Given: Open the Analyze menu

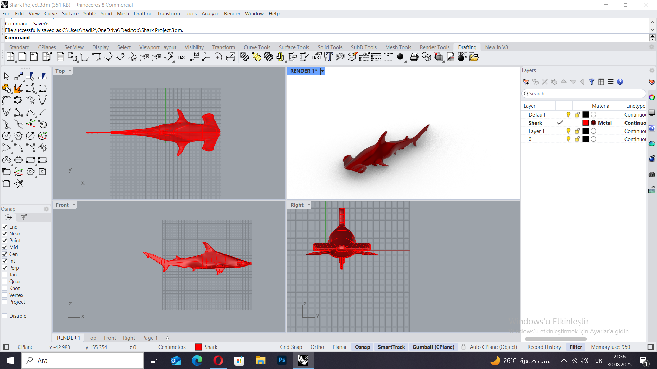Looking at the screenshot, I should (210, 14).
